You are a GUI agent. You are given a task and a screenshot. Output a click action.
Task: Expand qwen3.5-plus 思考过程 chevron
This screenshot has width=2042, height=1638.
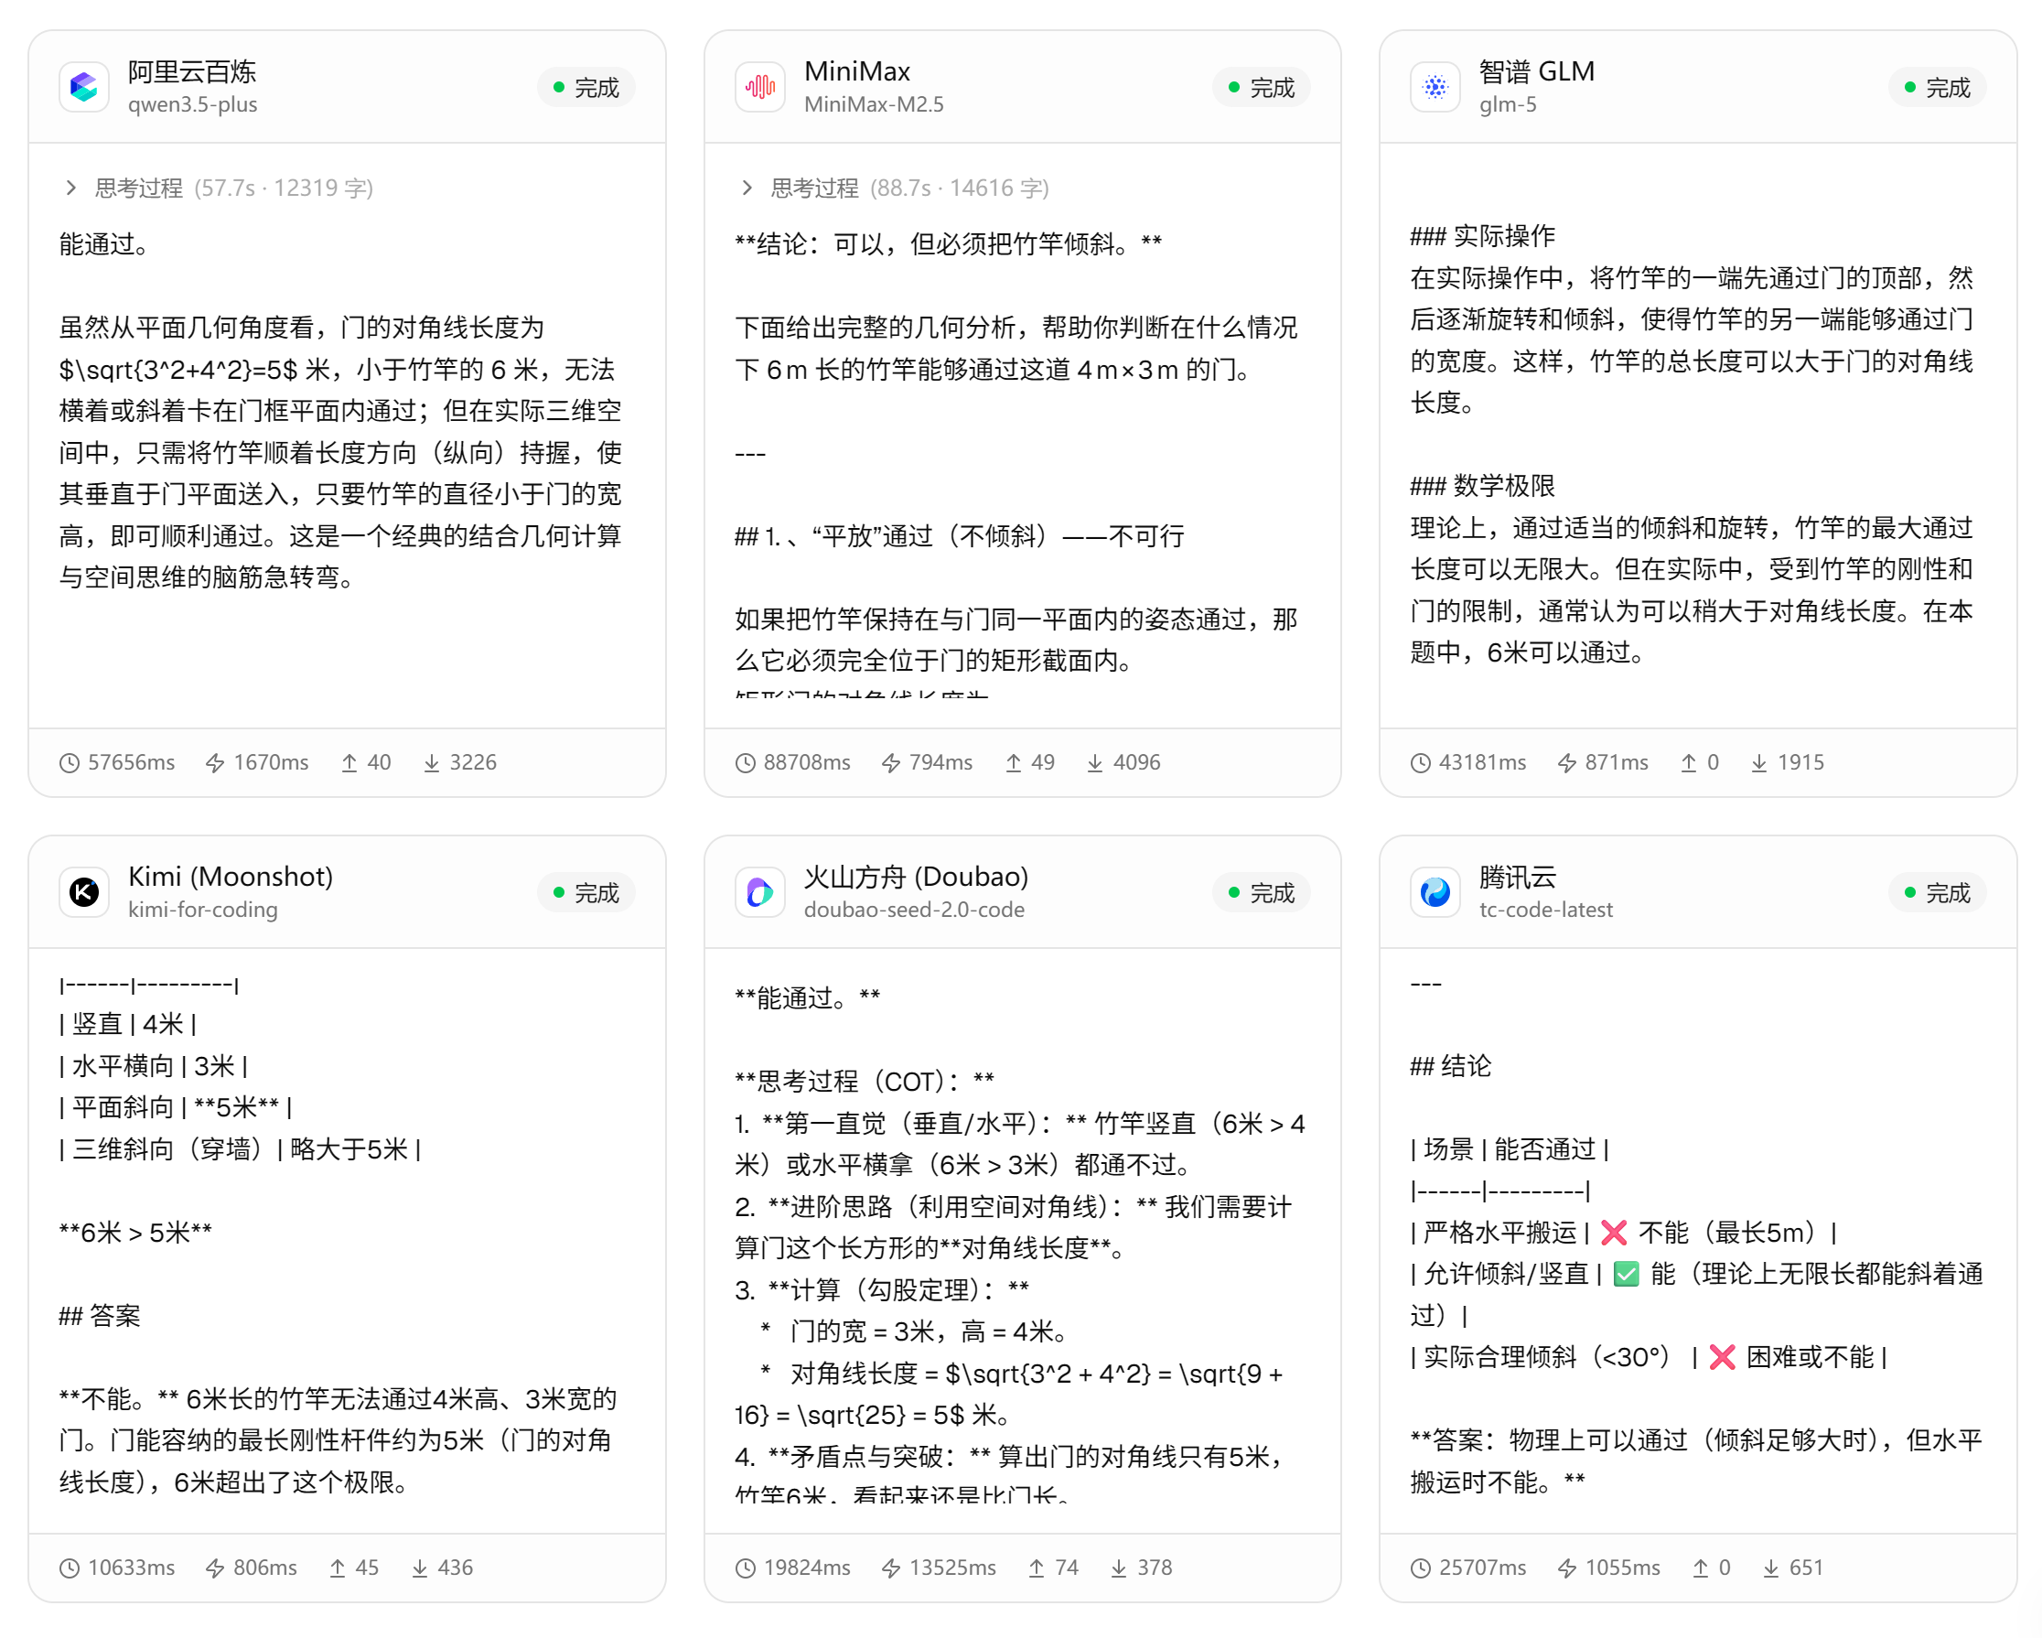71,188
